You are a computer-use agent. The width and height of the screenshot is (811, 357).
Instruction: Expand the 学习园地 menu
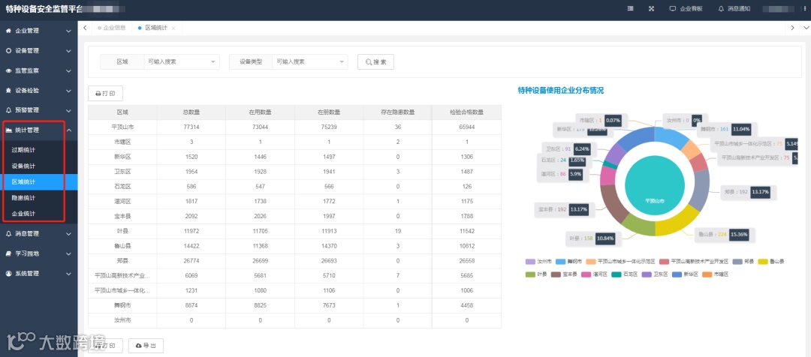[39, 253]
